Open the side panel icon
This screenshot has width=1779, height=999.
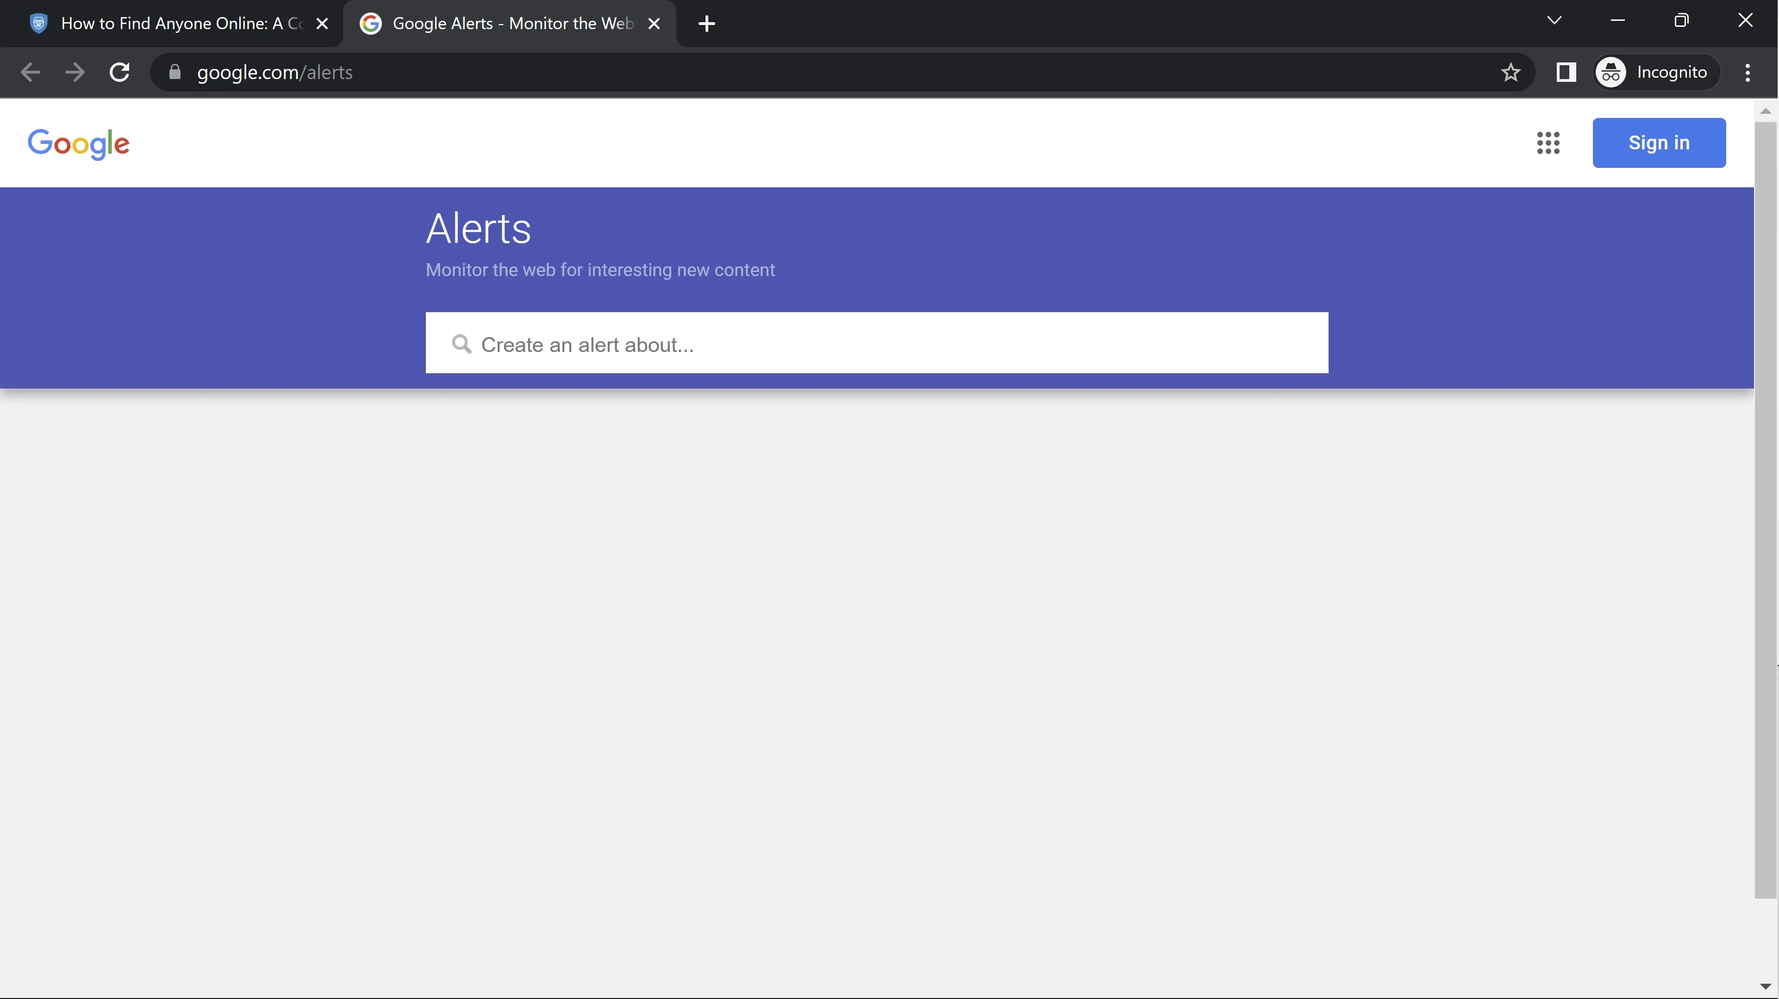pyautogui.click(x=1566, y=73)
